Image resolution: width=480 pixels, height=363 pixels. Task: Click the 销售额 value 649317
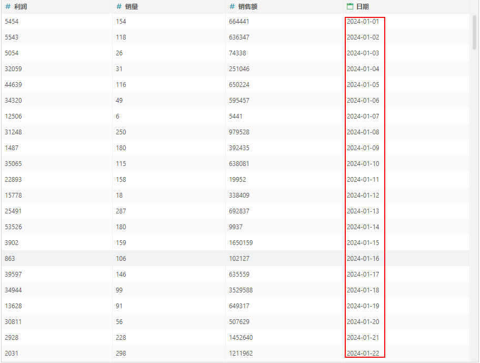tap(239, 306)
